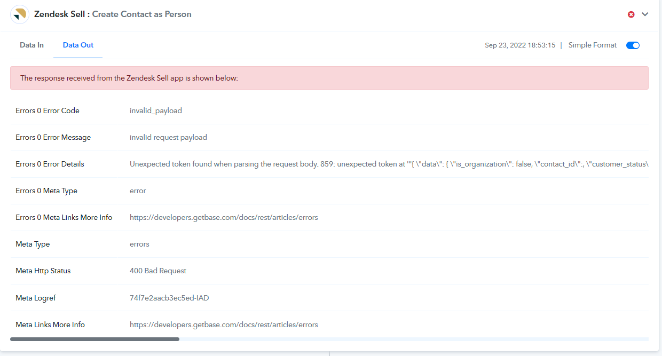The height and width of the screenshot is (356, 662).
Task: Click the value 'errors' in Meta Type row
Action: tap(139, 244)
